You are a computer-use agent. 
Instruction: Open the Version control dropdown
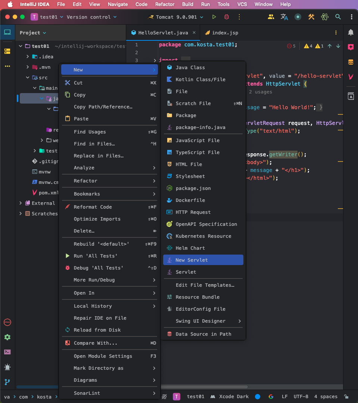(91, 17)
